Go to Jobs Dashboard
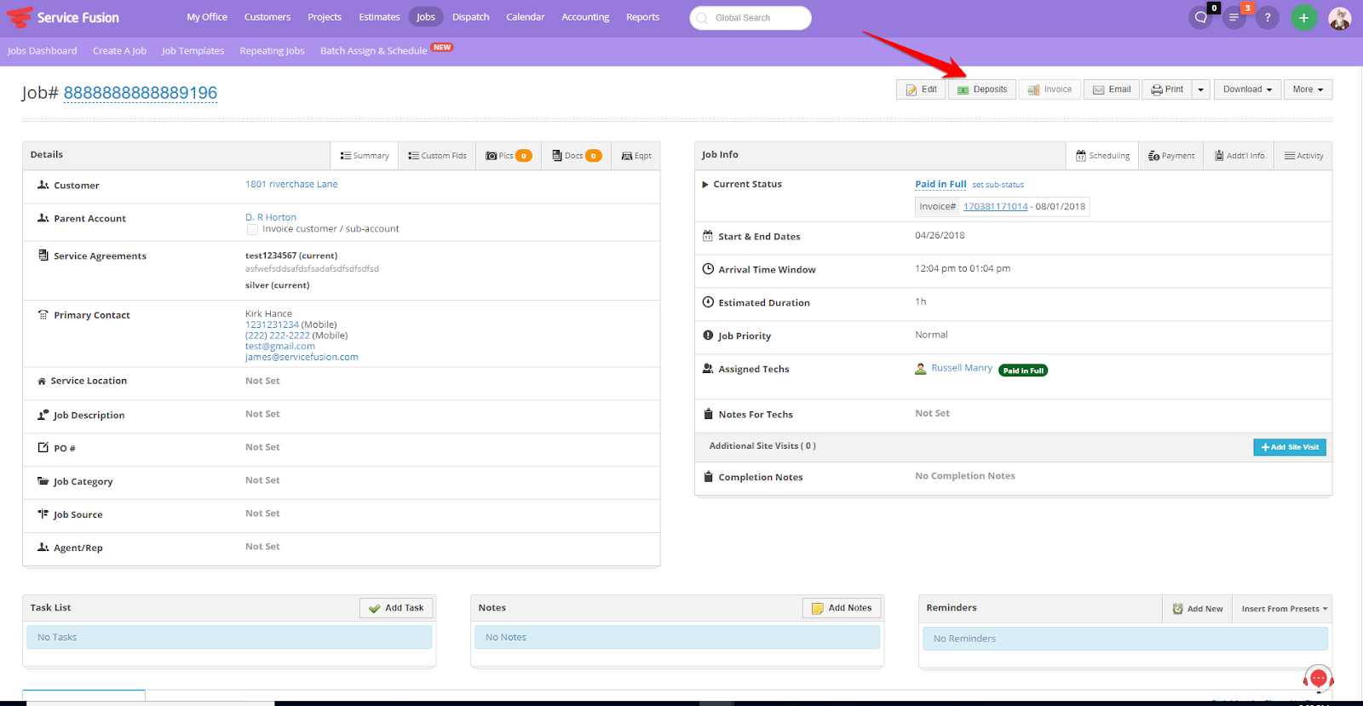This screenshot has height=706, width=1363. click(x=43, y=51)
